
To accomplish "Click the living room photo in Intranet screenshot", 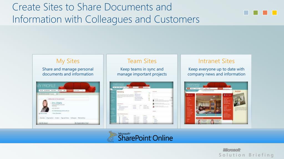I will 209,105.
